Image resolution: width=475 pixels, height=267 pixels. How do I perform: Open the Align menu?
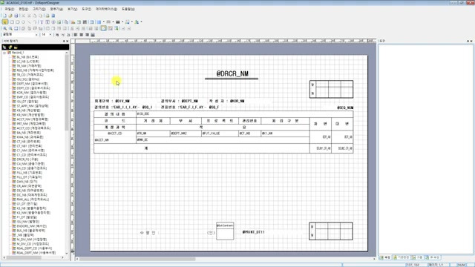click(x=56, y=9)
